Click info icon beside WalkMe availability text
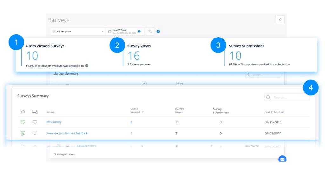 pos(87,66)
